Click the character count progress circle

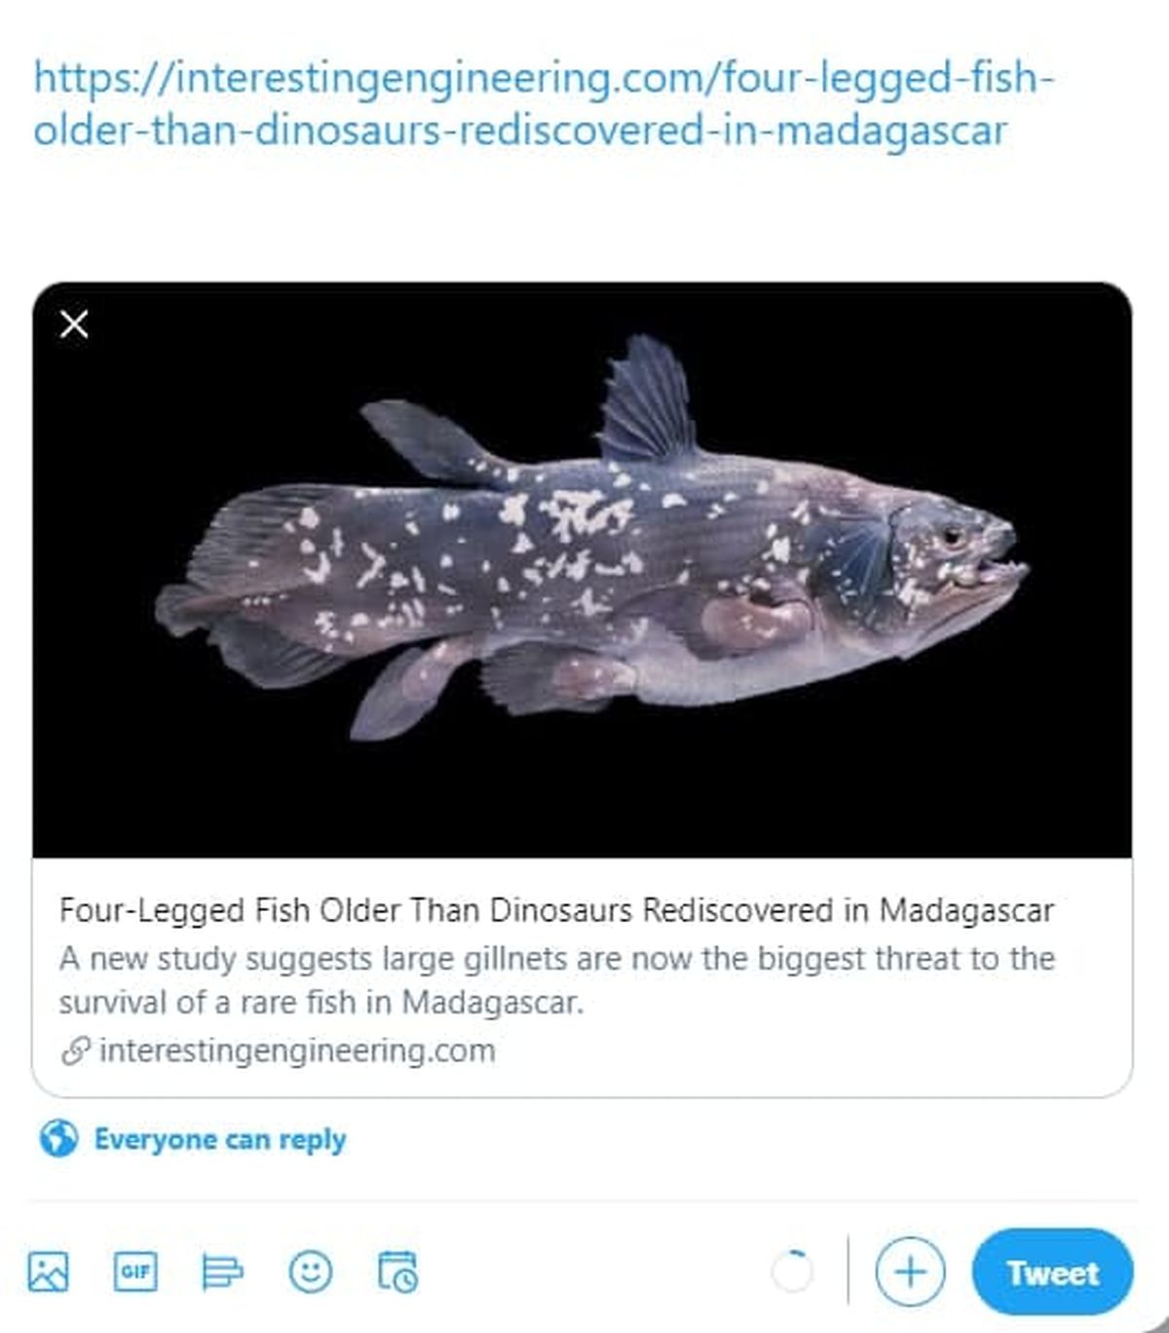tap(791, 1272)
